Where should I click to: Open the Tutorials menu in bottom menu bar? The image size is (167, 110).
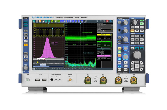coord(90,69)
